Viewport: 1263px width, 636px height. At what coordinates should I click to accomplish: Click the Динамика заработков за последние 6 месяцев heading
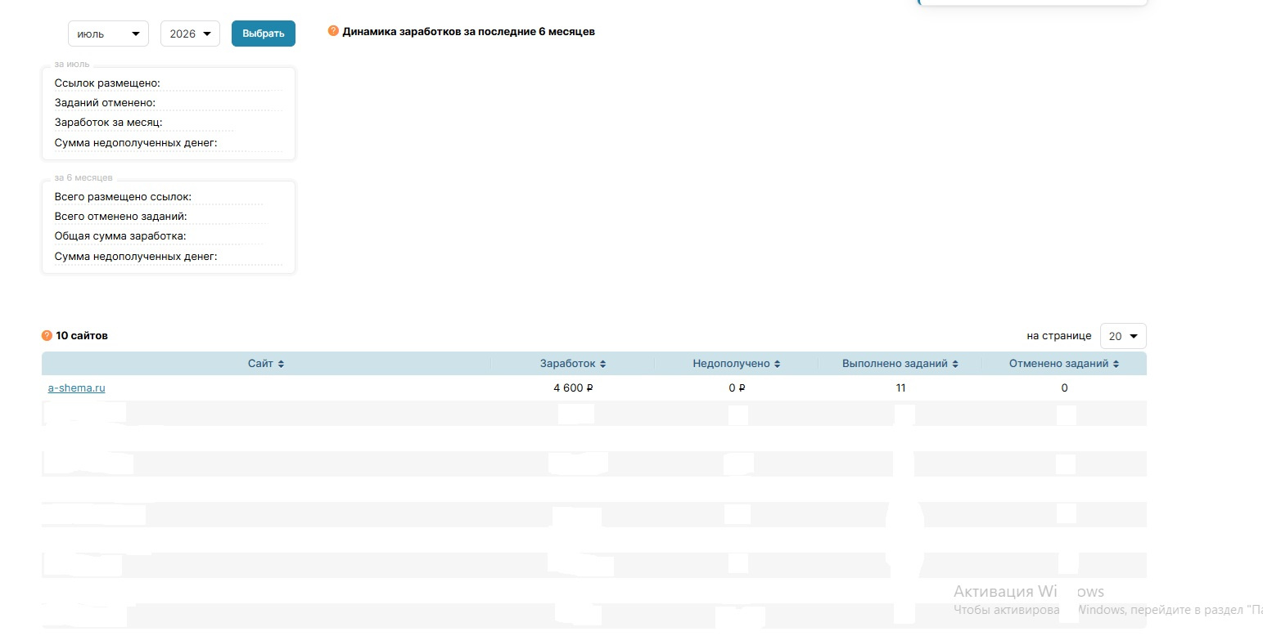468,32
